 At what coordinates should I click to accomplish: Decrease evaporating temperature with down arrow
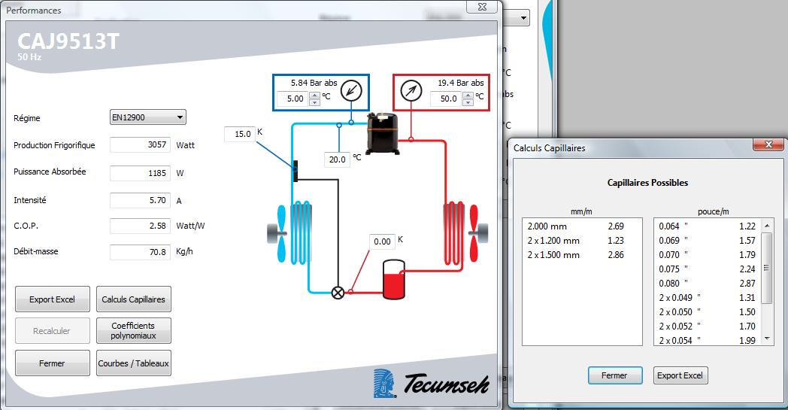click(x=314, y=102)
